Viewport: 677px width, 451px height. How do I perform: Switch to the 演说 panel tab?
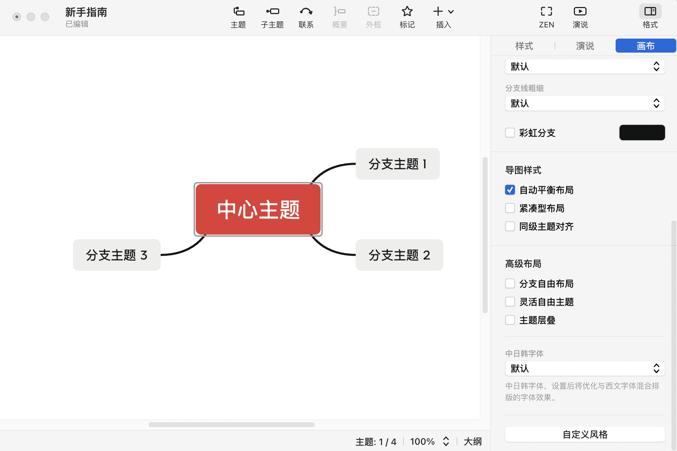pos(584,46)
